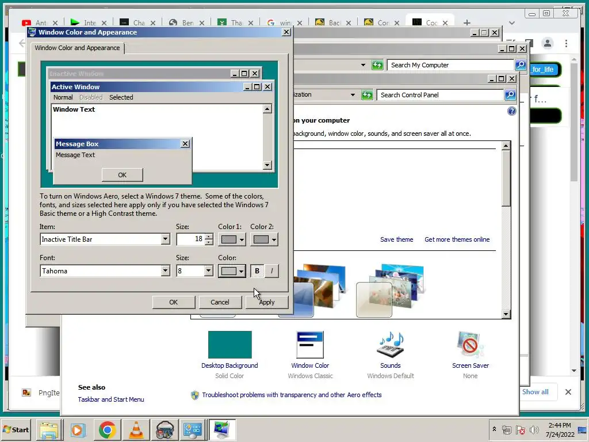Open the Screen Saver settings icon
Viewport: 589px width, 442px height.
[x=471, y=345]
